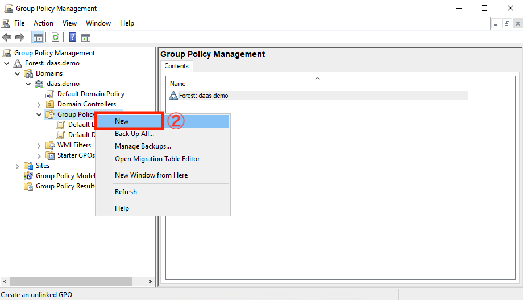Viewport: 523px width, 300px height.
Task: Click the Domain Controllers OU icon
Action: click(x=50, y=104)
